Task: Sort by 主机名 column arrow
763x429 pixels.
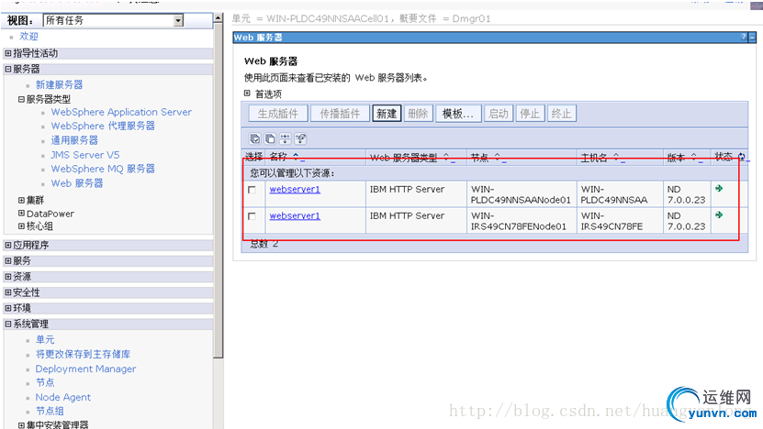Action: 616,157
